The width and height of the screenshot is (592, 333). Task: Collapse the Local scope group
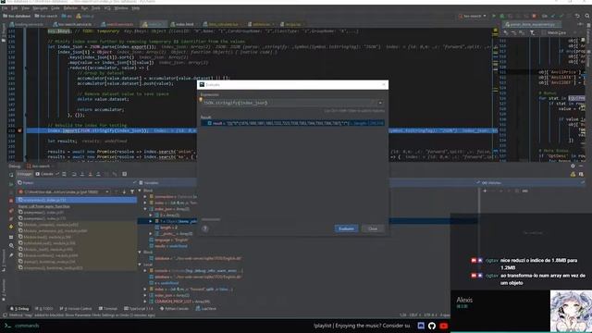[140, 265]
